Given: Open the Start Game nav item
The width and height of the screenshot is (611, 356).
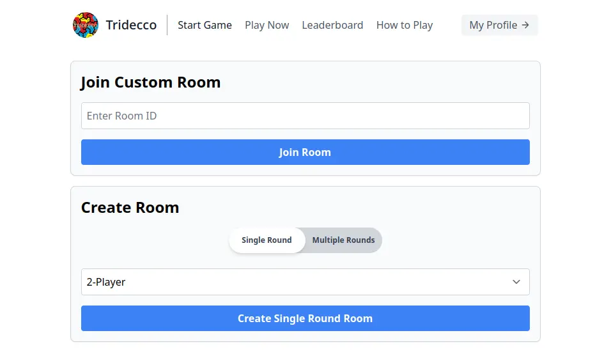Looking at the screenshot, I should [x=205, y=25].
